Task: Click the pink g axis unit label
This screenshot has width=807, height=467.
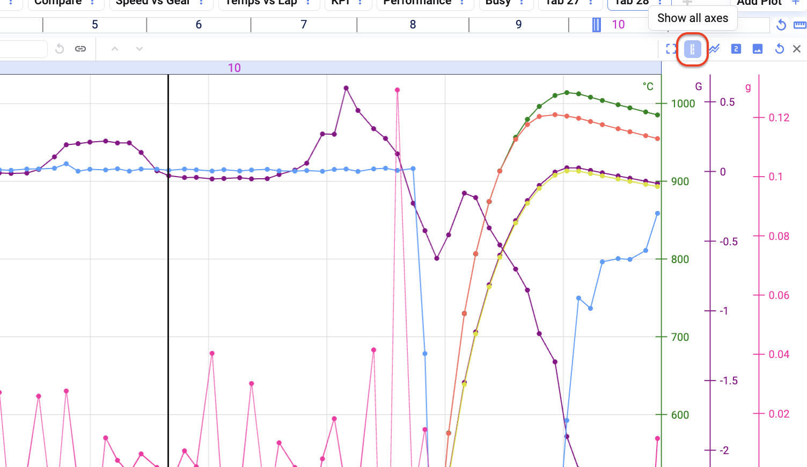Action: (x=748, y=87)
